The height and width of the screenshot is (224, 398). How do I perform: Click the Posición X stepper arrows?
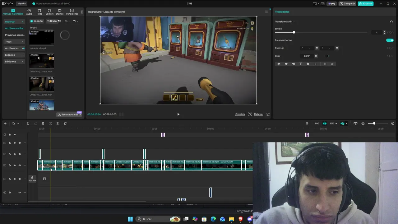(317, 48)
